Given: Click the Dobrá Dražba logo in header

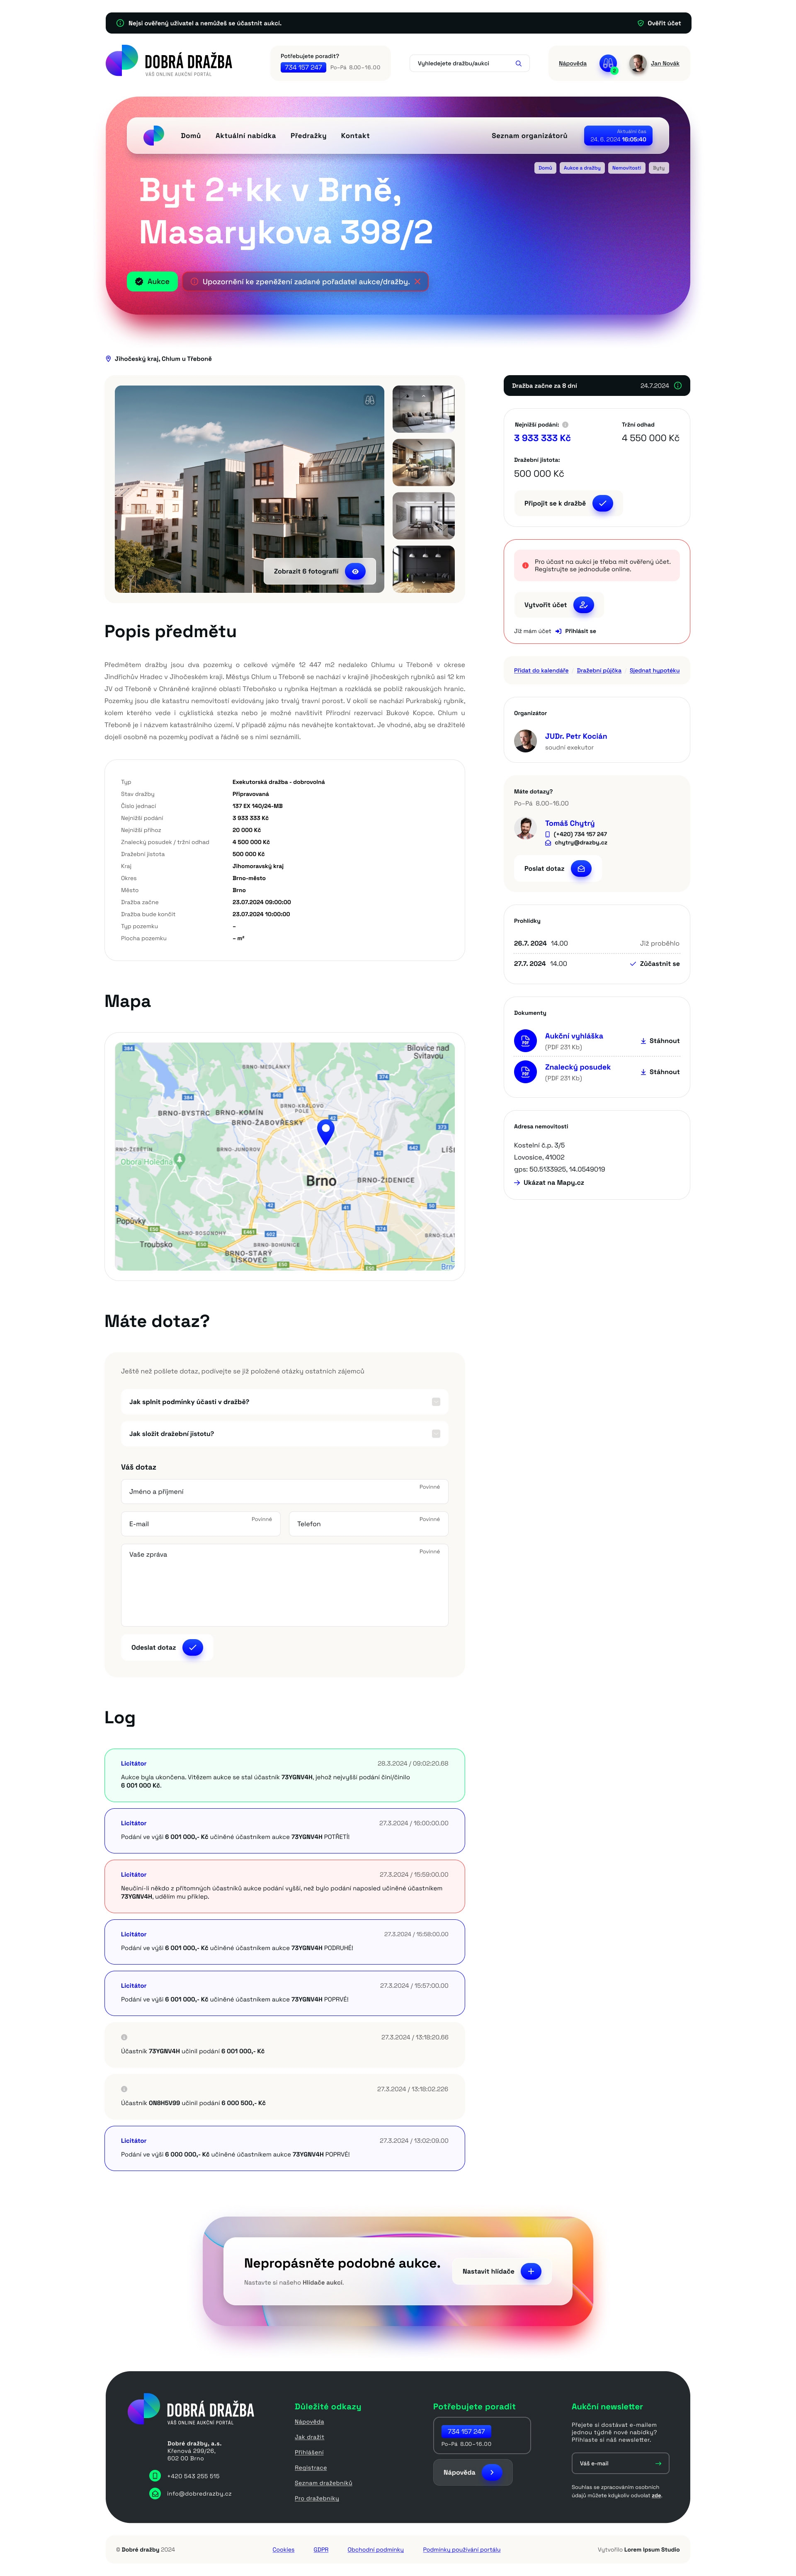Looking at the screenshot, I should click(x=169, y=61).
